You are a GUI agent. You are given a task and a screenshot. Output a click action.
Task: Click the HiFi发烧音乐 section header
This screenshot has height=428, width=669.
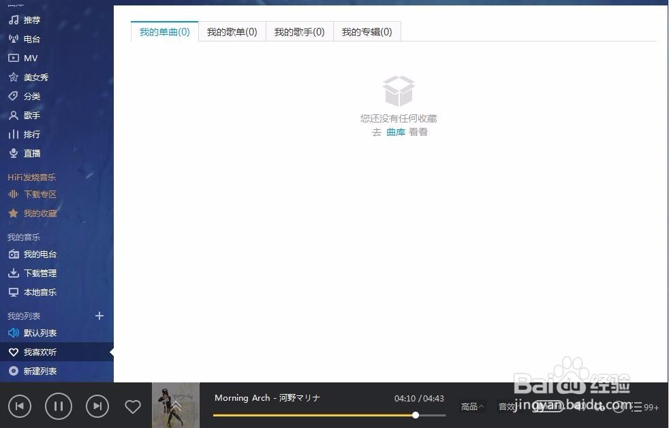pyautogui.click(x=32, y=178)
